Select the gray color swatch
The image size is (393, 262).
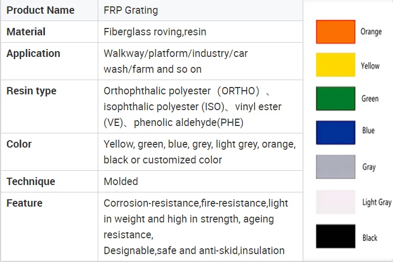[335, 167]
